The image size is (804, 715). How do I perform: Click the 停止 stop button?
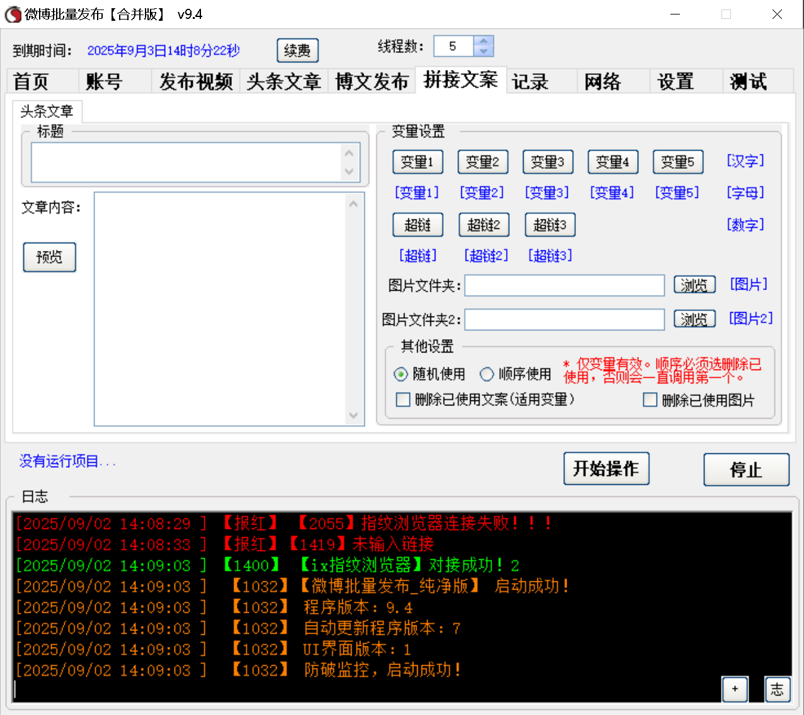746,469
